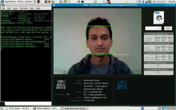This screenshot has height=110, width=176.
Task: Switch to 'Real Time Face Tracki...' taskbar button
Action: tap(75, 108)
